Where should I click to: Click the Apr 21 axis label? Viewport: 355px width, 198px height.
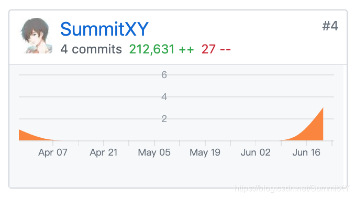(104, 152)
